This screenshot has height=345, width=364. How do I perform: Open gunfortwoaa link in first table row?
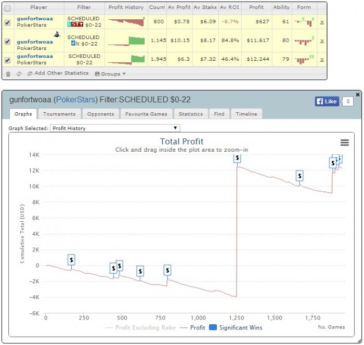(x=35, y=19)
